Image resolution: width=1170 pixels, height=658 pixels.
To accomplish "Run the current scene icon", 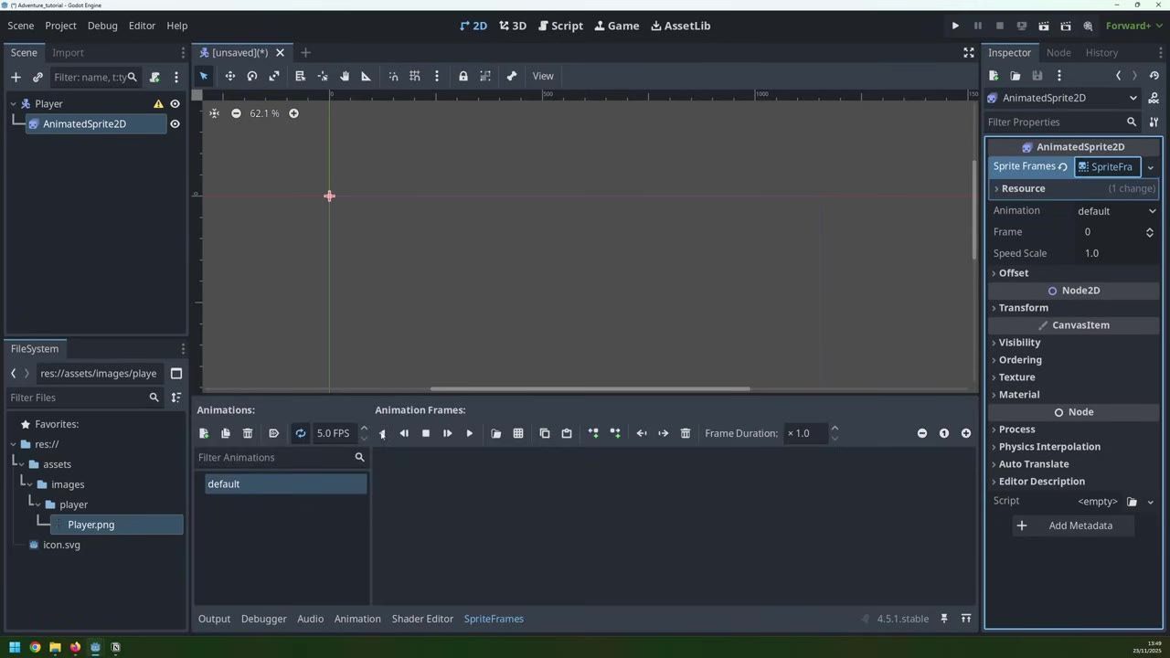I will tap(1044, 26).
